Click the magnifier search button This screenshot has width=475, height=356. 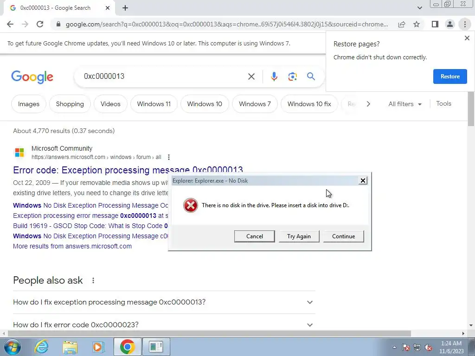311,76
